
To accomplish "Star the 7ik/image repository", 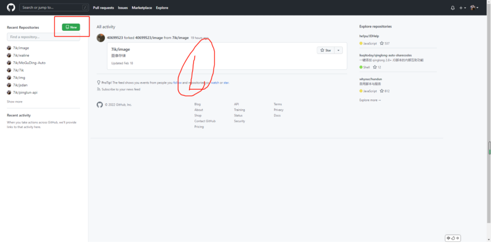I will (325, 50).
